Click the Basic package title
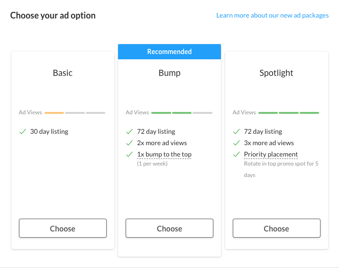339x268 pixels. 63,73
